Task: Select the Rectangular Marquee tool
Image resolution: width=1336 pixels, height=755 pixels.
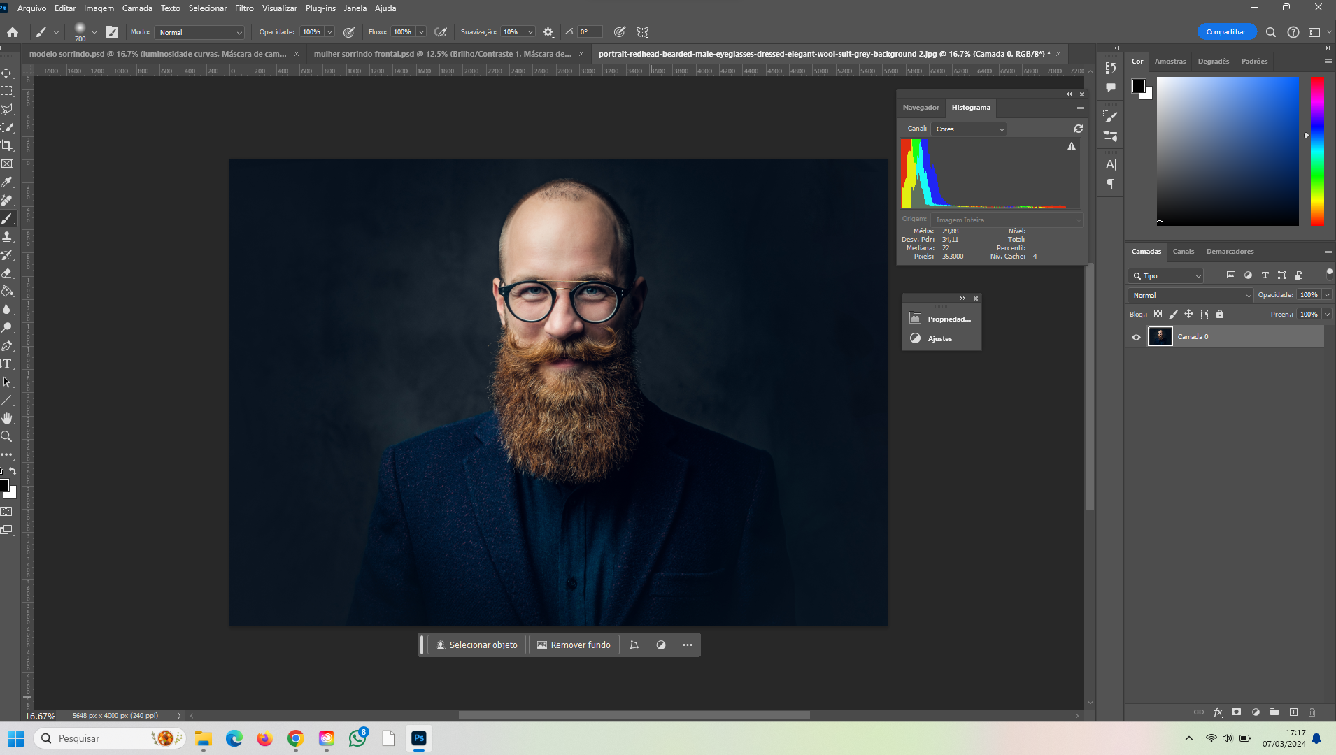Action: [x=7, y=91]
